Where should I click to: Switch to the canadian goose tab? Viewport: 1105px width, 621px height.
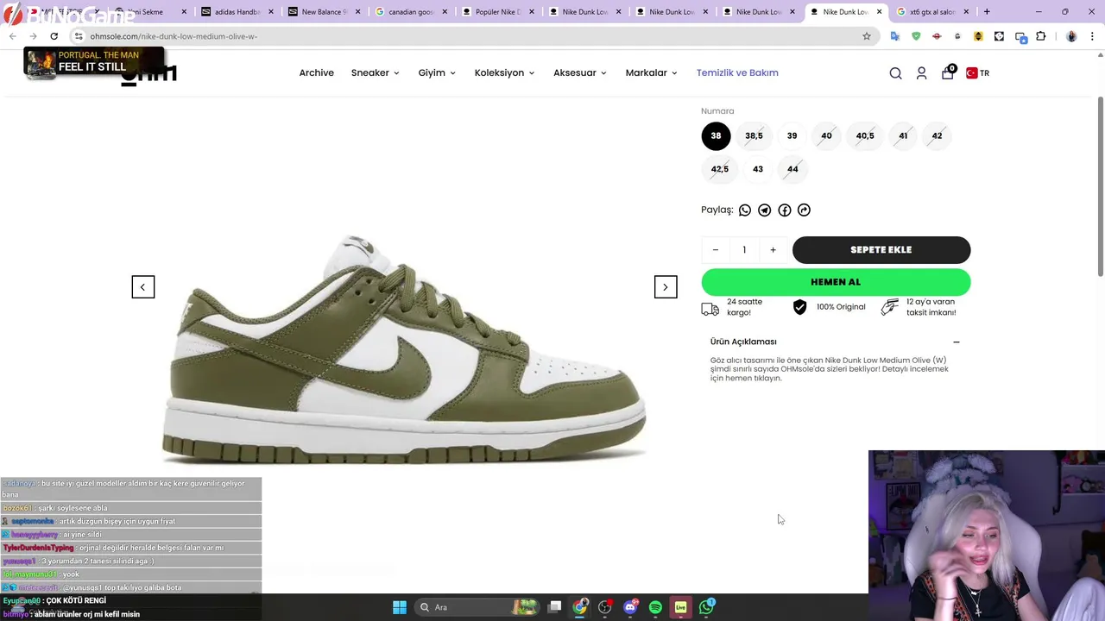coord(409,12)
